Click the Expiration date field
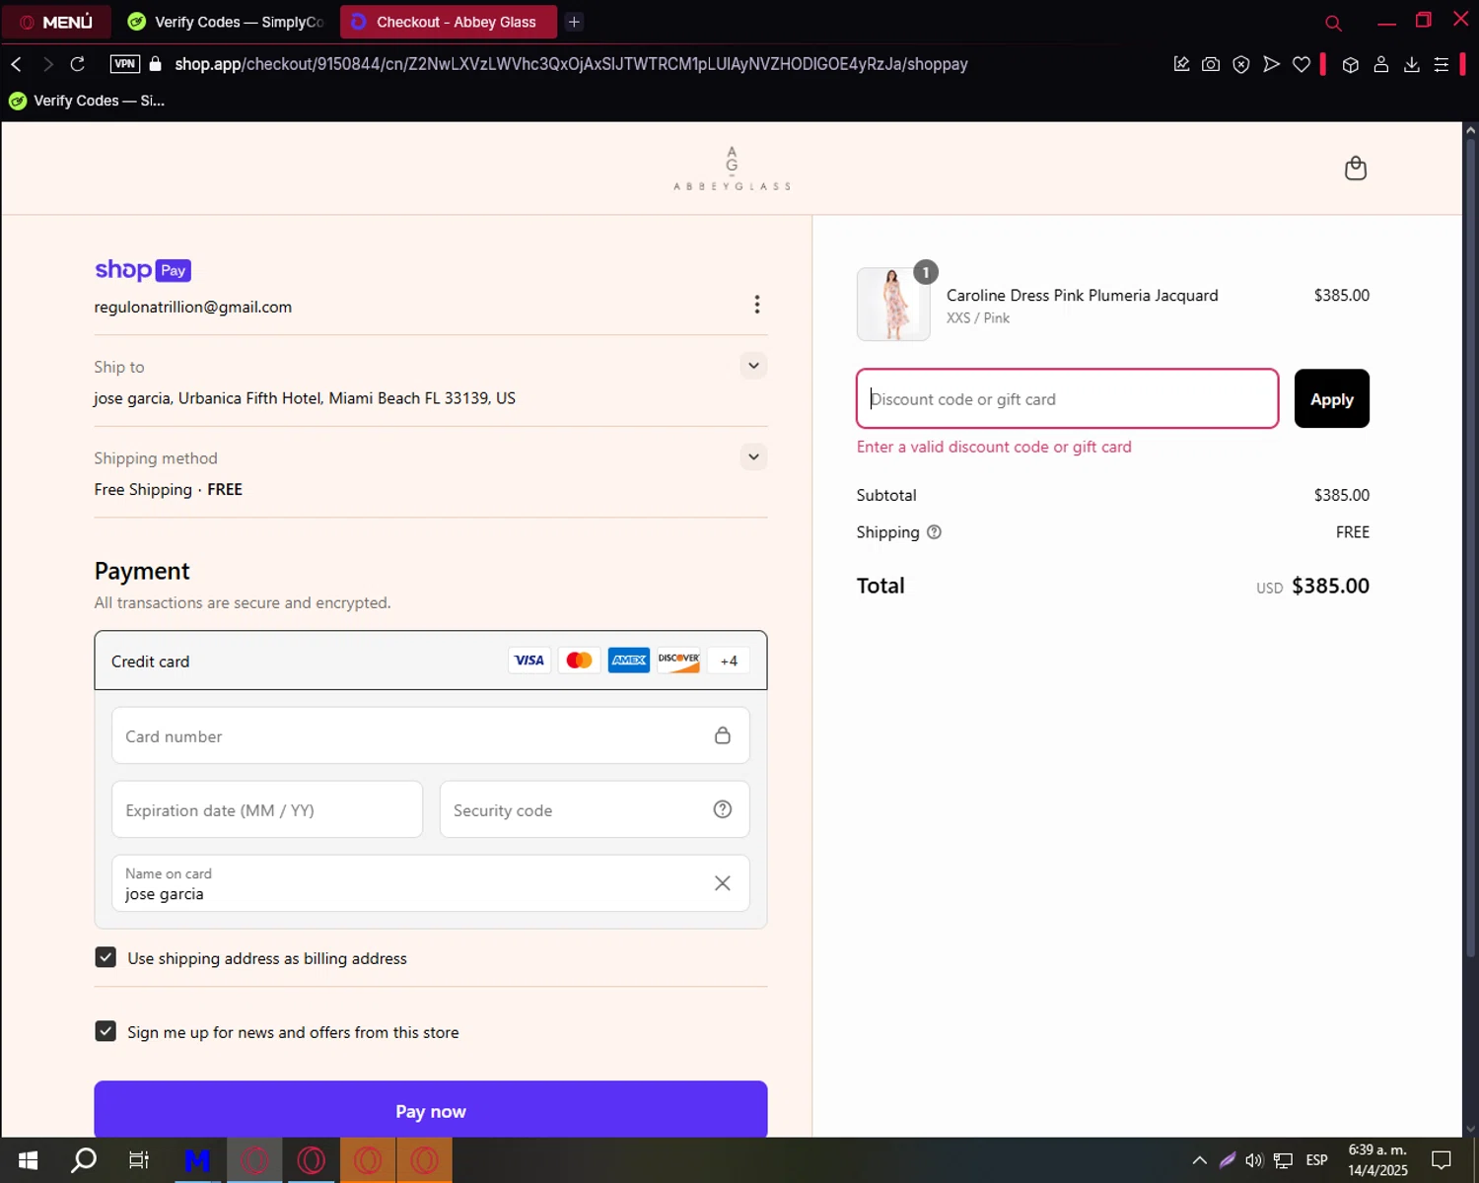Viewport: 1479px width, 1183px height. coord(267,809)
